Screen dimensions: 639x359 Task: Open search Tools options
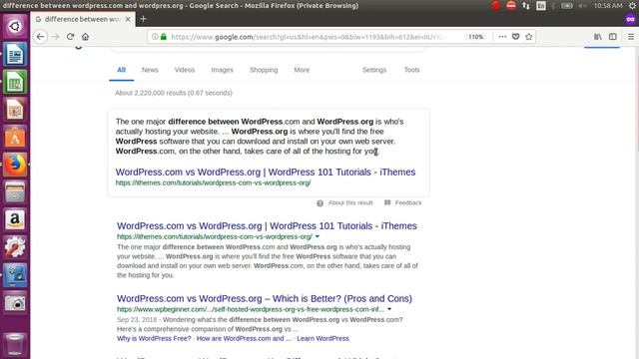click(411, 70)
